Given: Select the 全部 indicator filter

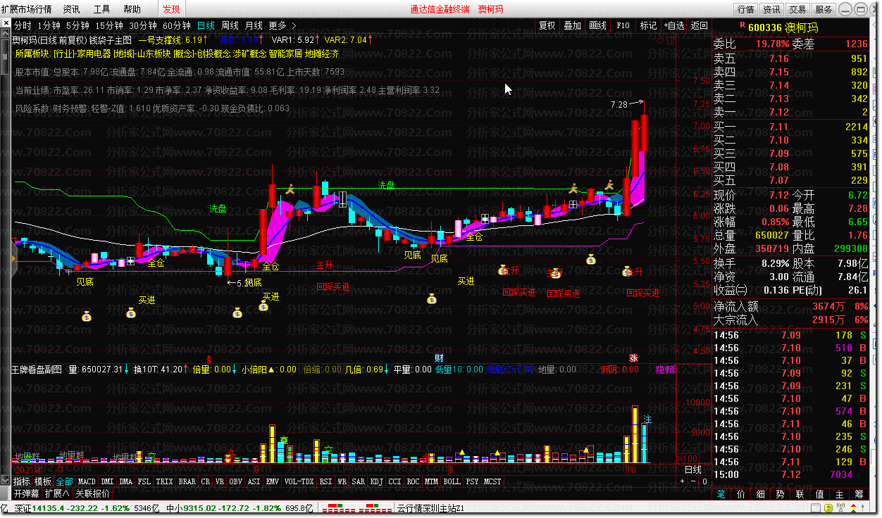Looking at the screenshot, I should (x=64, y=481).
